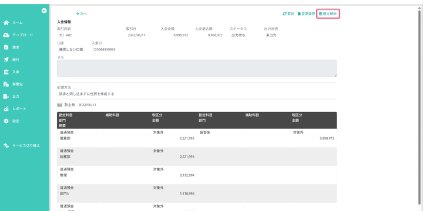
Task: Open the 請求 invoice document icon
Action: point(6,47)
